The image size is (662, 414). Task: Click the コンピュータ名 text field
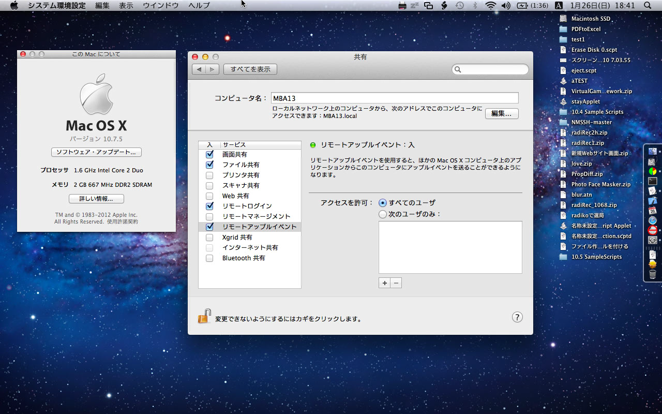click(x=395, y=98)
